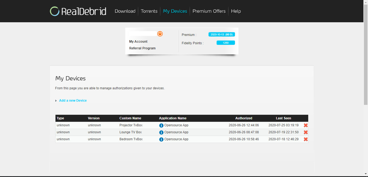Open info icon on Bedroom TvBox row
The height and width of the screenshot is (177, 368).
pos(161,139)
